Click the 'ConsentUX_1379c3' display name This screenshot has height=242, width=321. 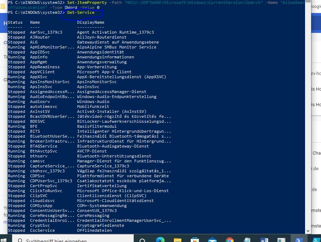pyautogui.click(x=97, y=211)
